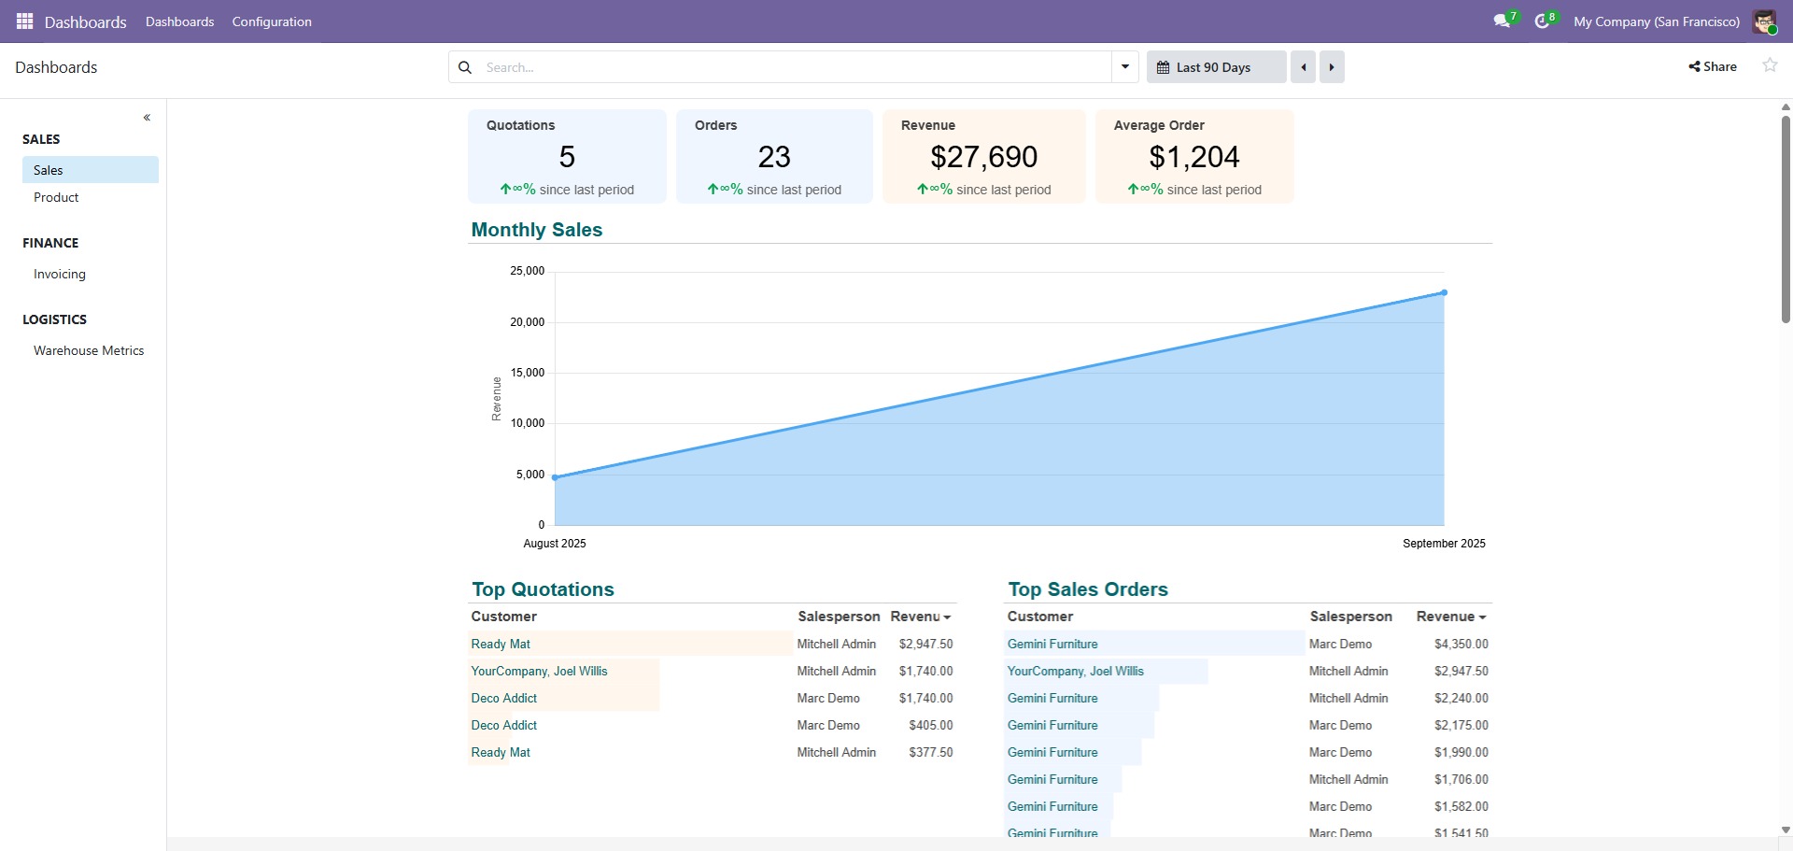Go to previous period arrow
This screenshot has width=1793, height=851.
tap(1303, 67)
